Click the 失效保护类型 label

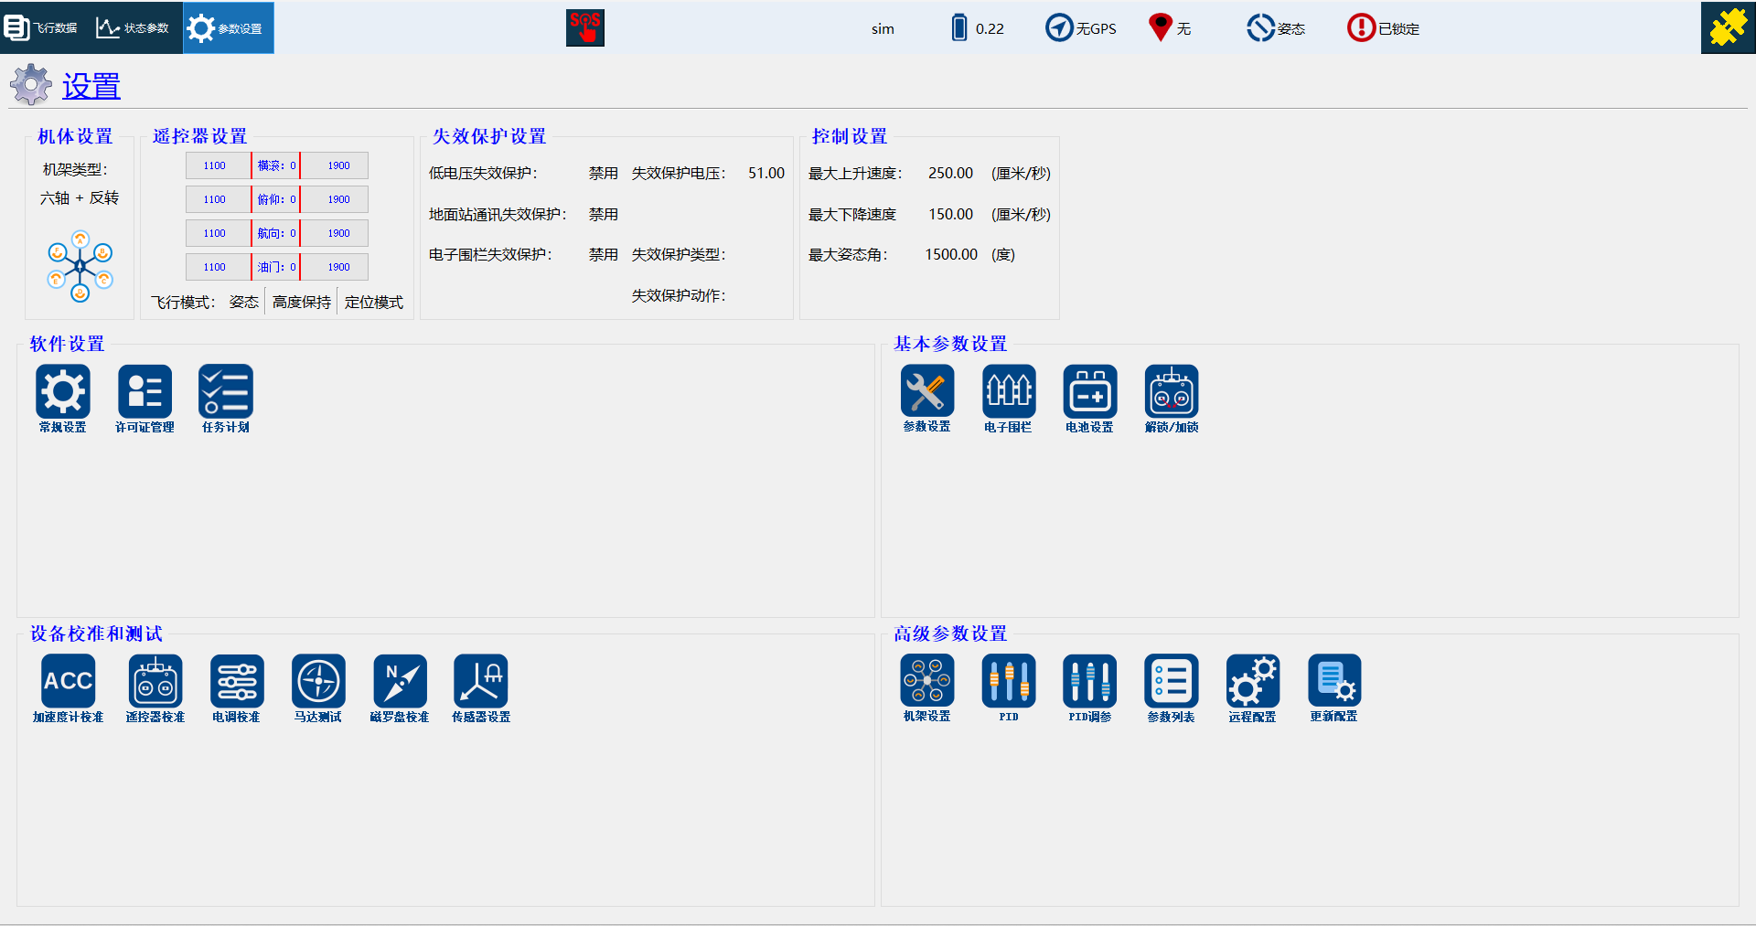[x=679, y=254]
